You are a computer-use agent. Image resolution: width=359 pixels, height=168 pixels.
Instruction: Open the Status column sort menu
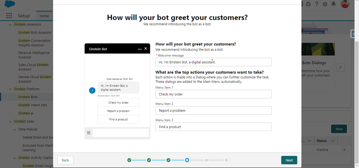tap(332, 141)
